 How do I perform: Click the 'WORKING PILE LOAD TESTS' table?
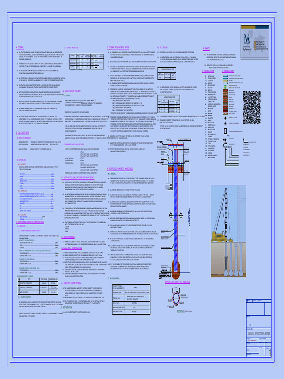(x=169, y=104)
